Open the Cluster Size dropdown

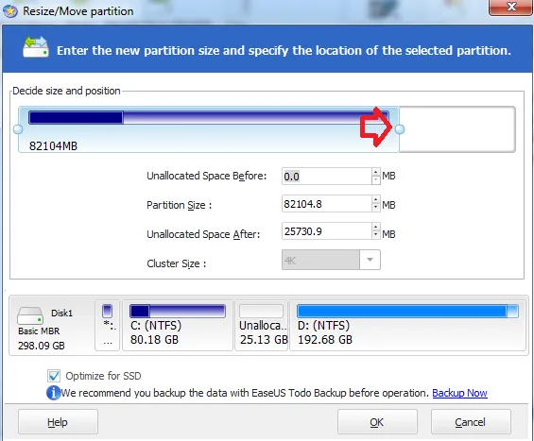pos(370,260)
